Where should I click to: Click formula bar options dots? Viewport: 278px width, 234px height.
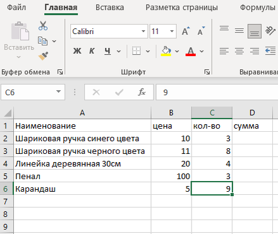pyautogui.click(x=75, y=92)
